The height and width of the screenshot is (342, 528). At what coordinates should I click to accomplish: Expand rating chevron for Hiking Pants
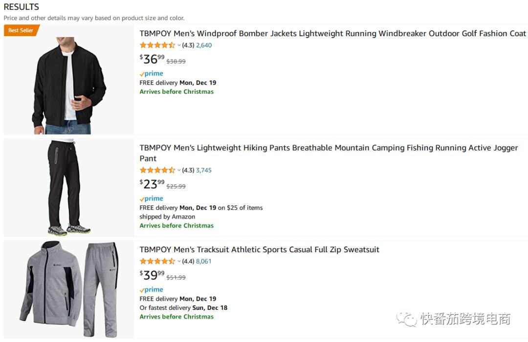(x=179, y=170)
